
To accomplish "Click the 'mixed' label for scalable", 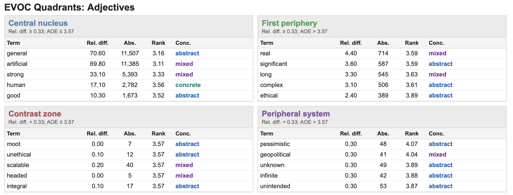I will pos(184,165).
